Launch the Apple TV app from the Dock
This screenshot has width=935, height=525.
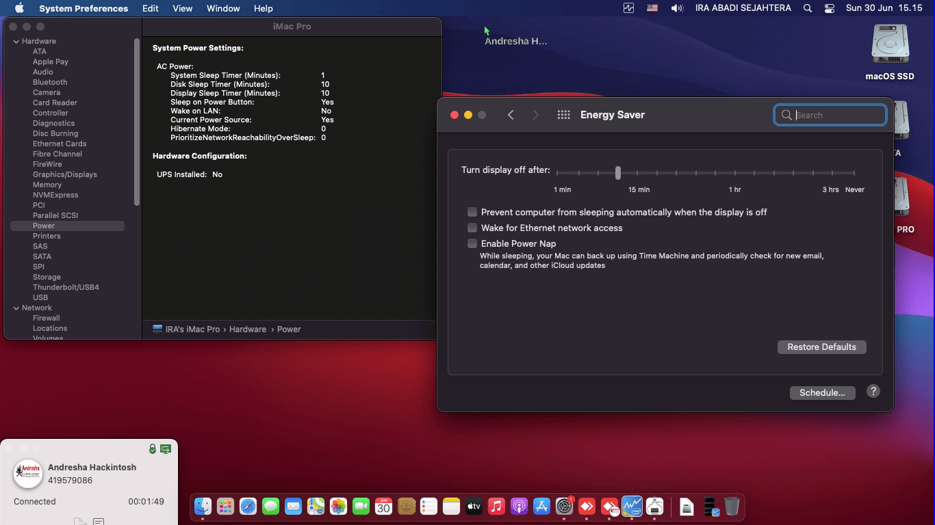pos(474,507)
